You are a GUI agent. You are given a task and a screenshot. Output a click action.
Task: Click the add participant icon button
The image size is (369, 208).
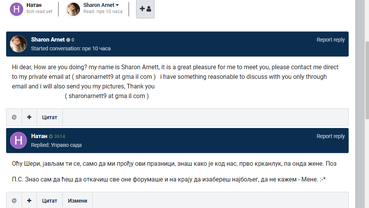[145, 9]
